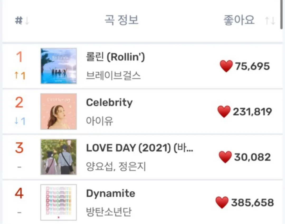Viewport: 285px width, 224px height.
Task: Go to artist 브레이브걸스
Action: [113, 76]
